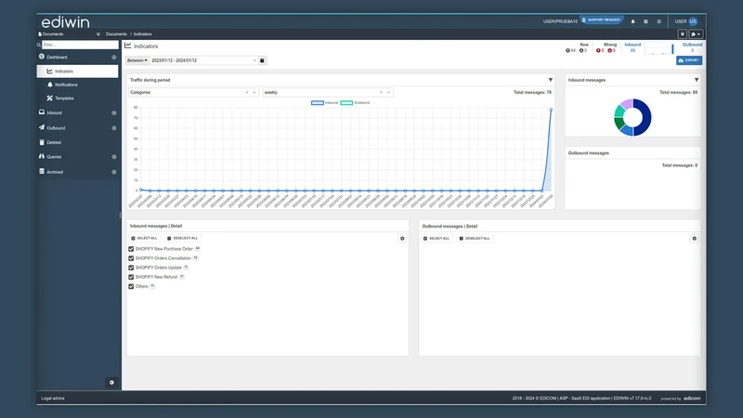The width and height of the screenshot is (743, 418).
Task: Open the Inbound messages panel filter icon
Action: click(696, 80)
